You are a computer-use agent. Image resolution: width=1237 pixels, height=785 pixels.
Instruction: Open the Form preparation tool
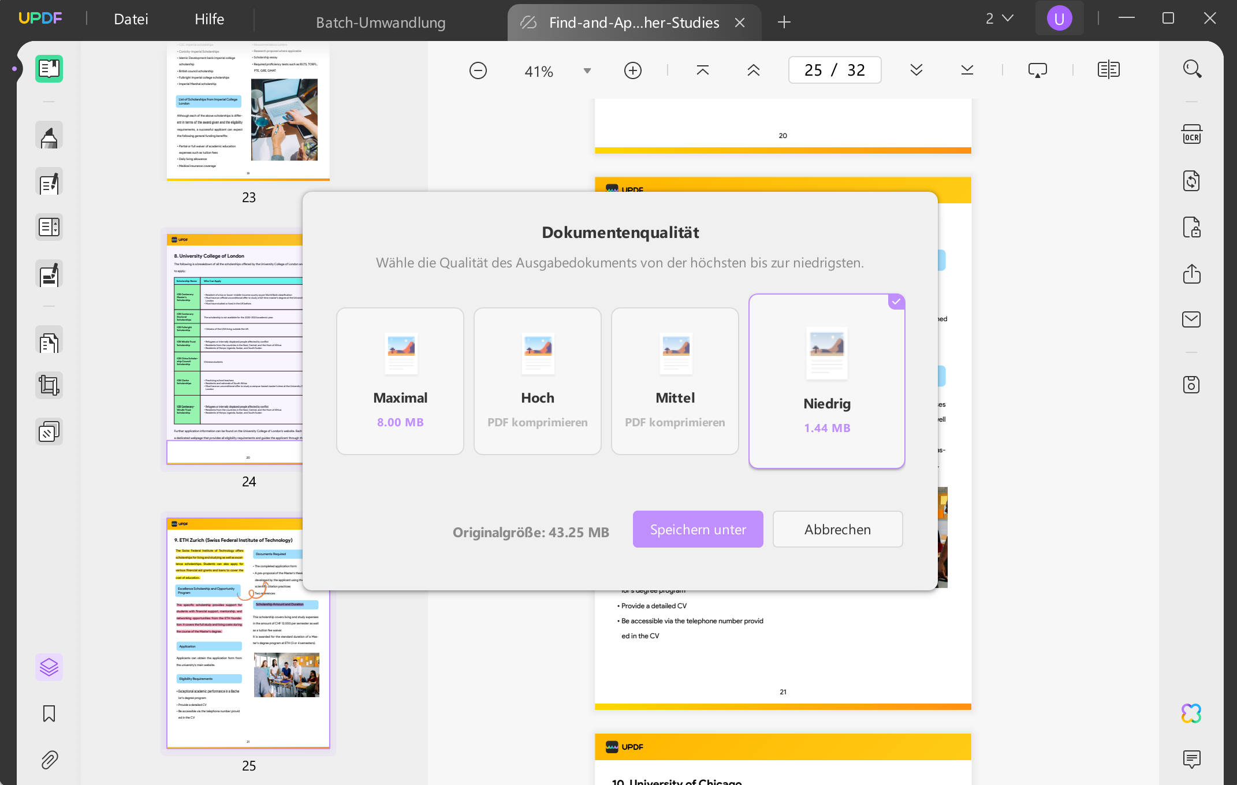point(49,227)
